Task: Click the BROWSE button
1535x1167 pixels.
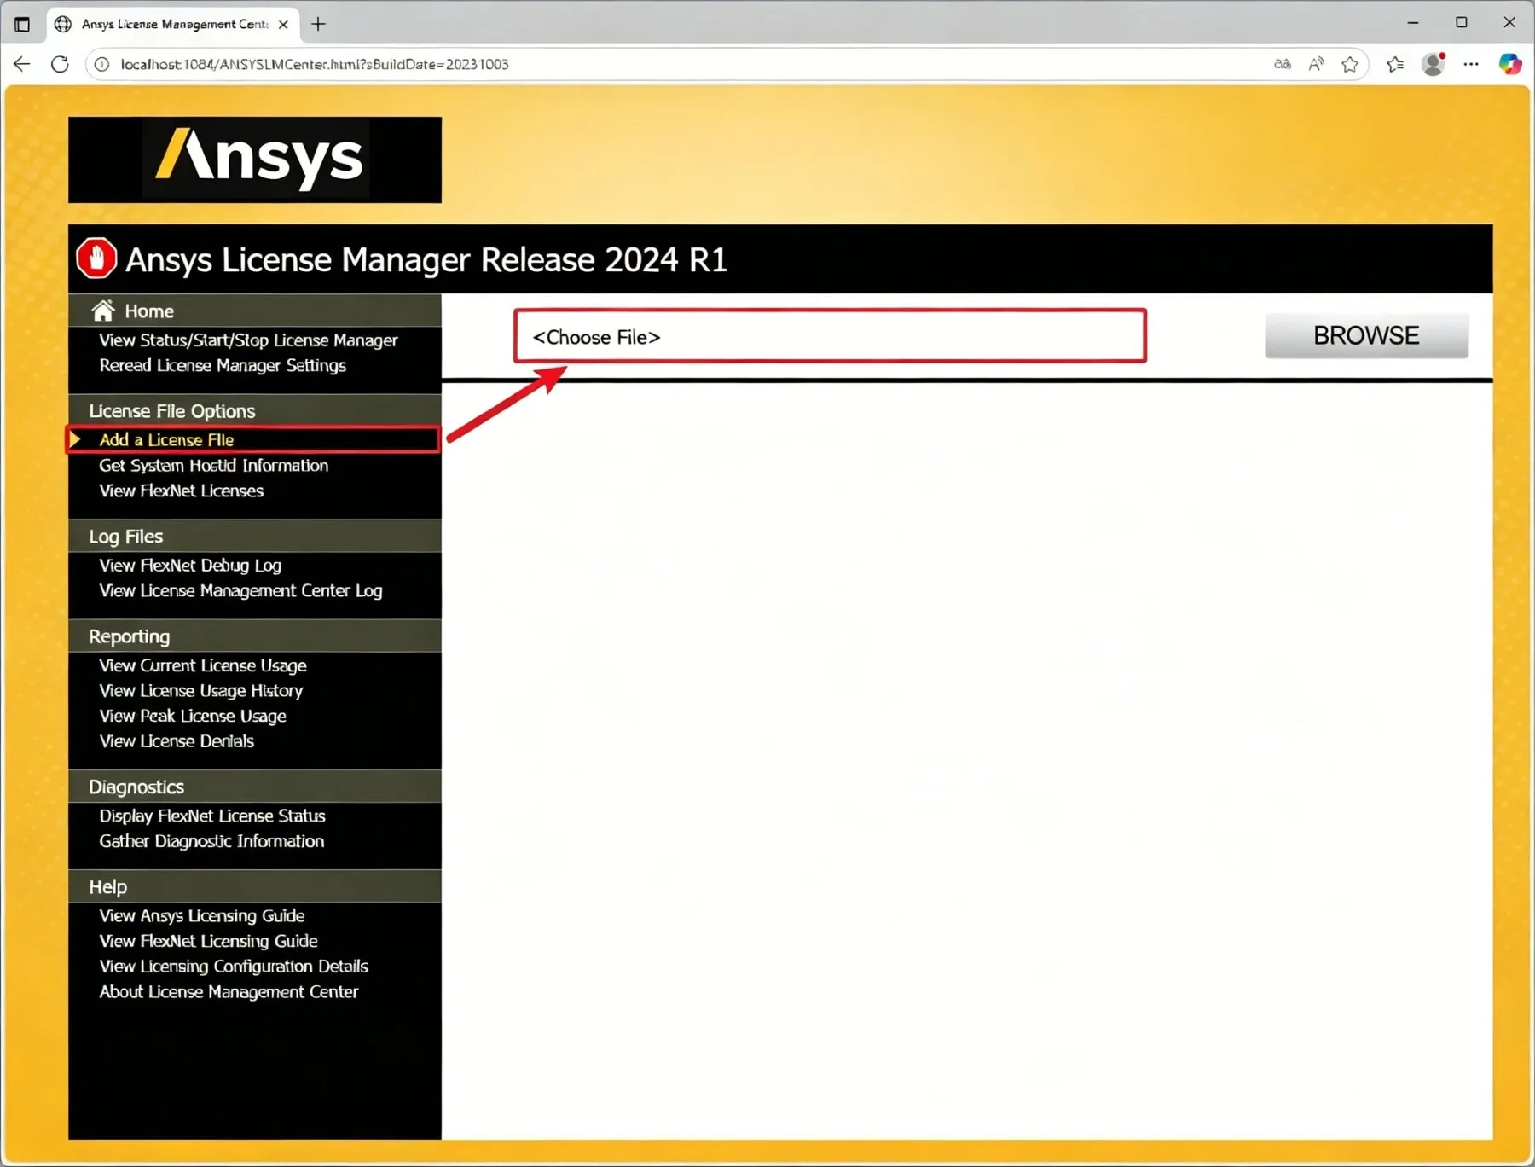Action: coord(1366,335)
